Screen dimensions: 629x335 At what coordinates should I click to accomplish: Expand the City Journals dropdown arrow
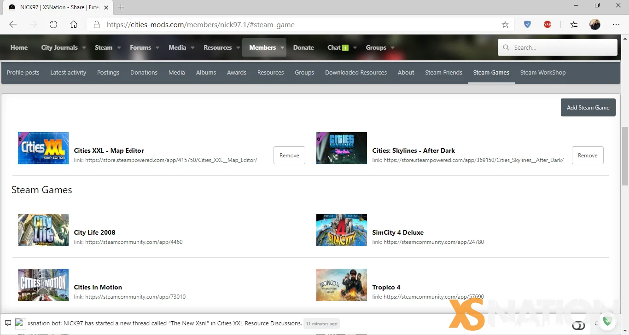(84, 47)
